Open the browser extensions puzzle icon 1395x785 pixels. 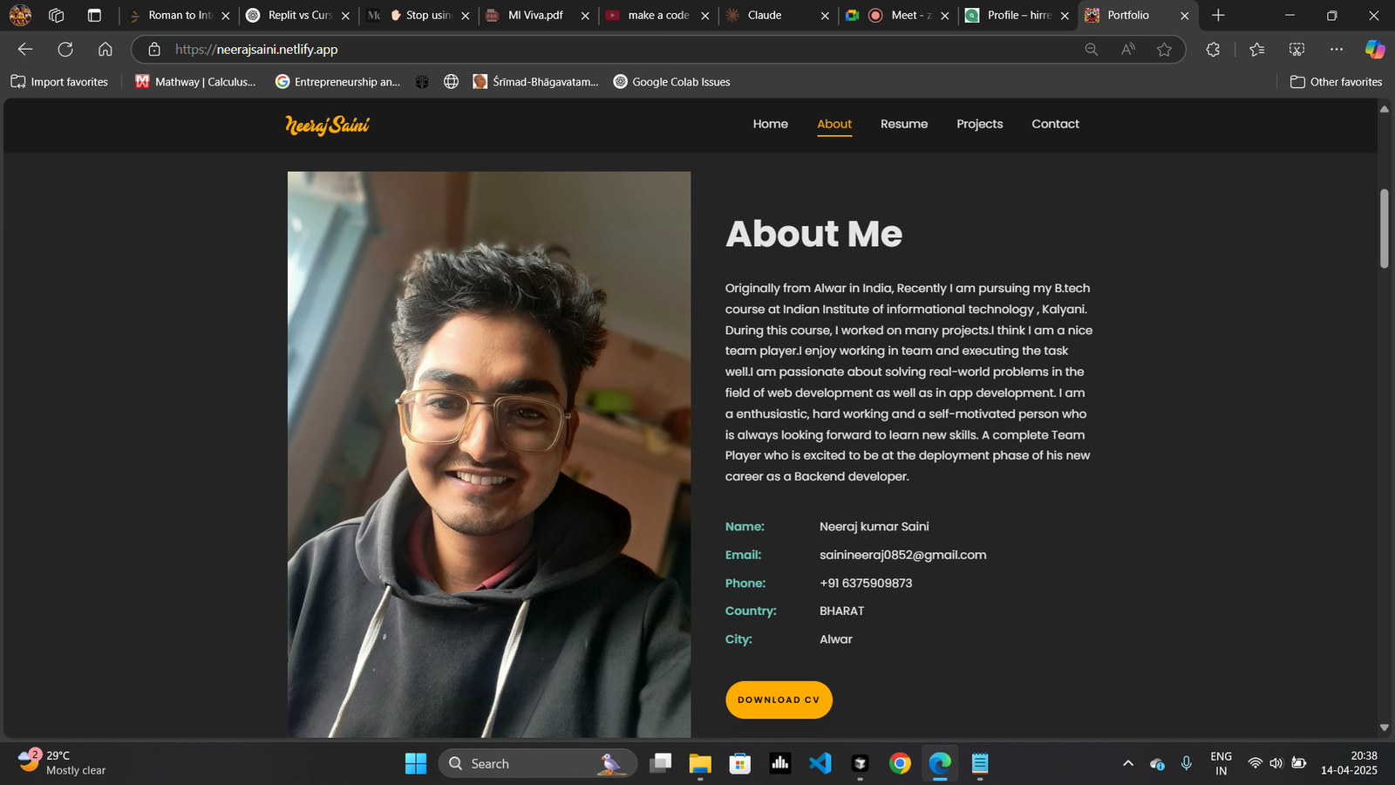(x=1213, y=50)
